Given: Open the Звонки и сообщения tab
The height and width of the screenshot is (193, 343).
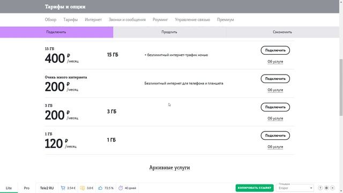Looking at the screenshot, I should tap(127, 20).
